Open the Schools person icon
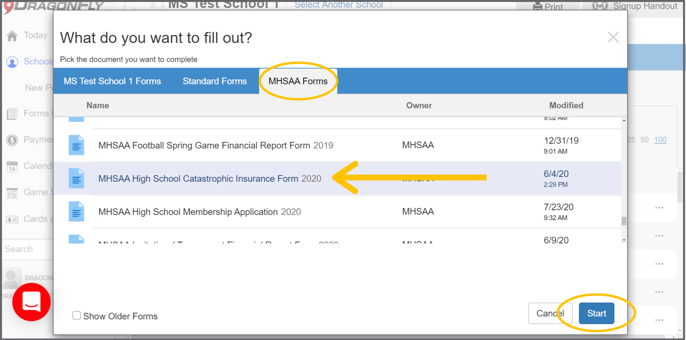 click(x=12, y=62)
